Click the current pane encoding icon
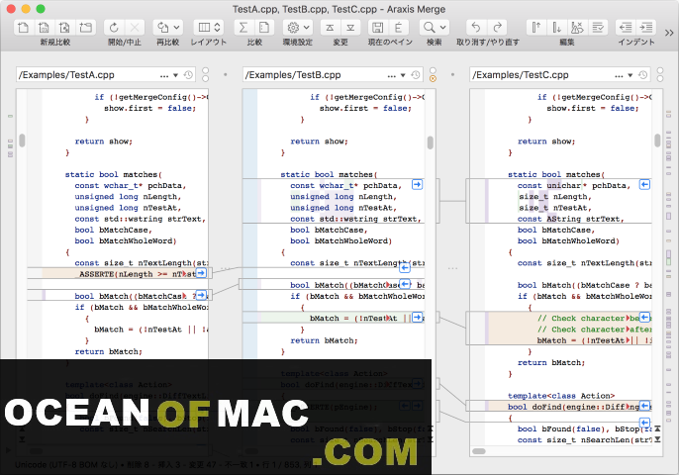This screenshot has height=475, width=679. pos(398,28)
